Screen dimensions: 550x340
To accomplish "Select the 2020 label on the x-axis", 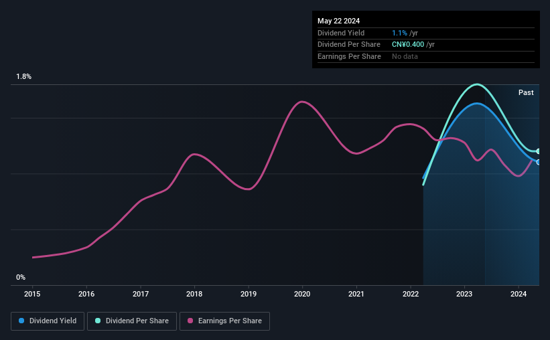I will point(302,294).
